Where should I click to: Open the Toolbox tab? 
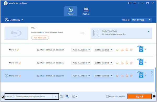point(86,11)
